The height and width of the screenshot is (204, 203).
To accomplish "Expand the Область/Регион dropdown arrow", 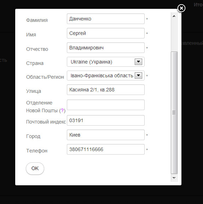I will pyautogui.click(x=138, y=76).
